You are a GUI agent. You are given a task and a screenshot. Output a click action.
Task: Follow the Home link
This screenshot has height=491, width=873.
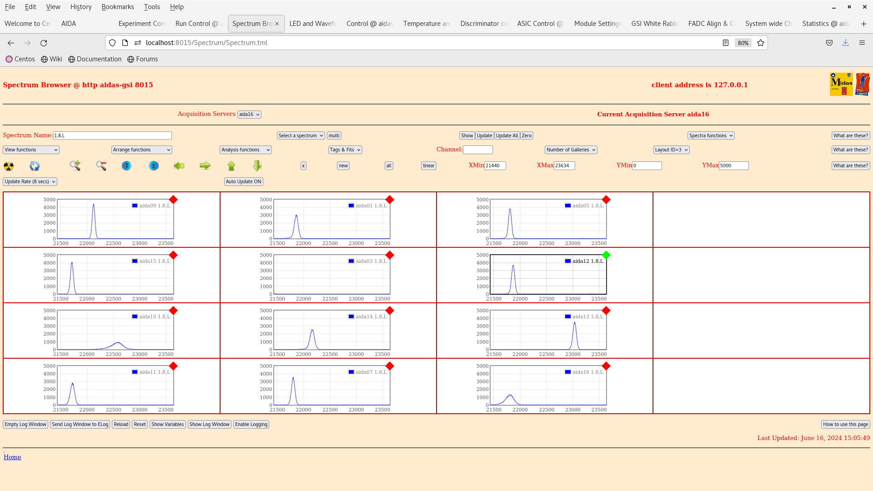[12, 457]
